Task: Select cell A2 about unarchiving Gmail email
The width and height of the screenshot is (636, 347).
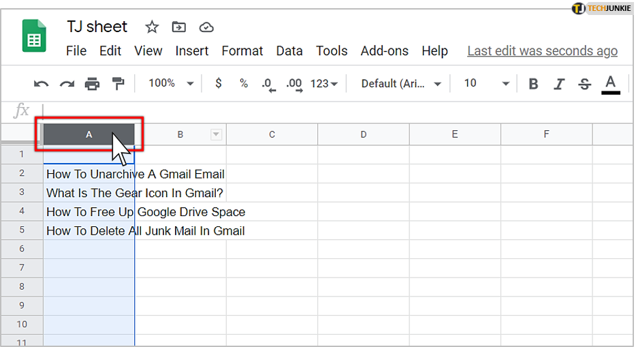Action: coord(89,174)
